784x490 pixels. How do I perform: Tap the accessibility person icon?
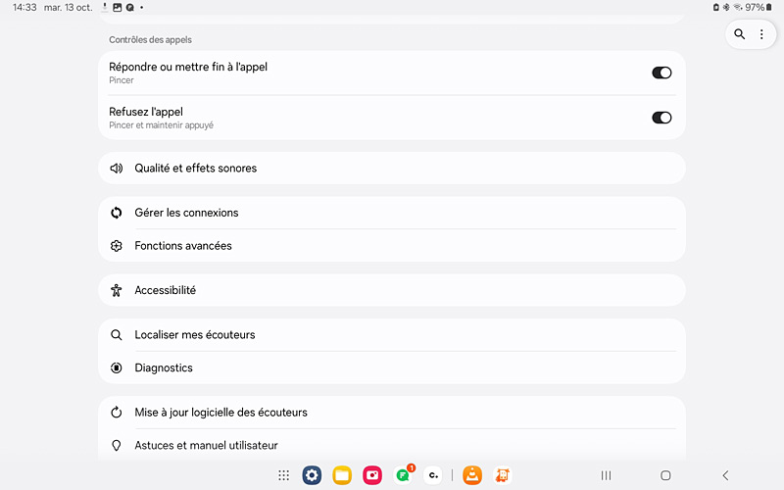[x=116, y=290]
